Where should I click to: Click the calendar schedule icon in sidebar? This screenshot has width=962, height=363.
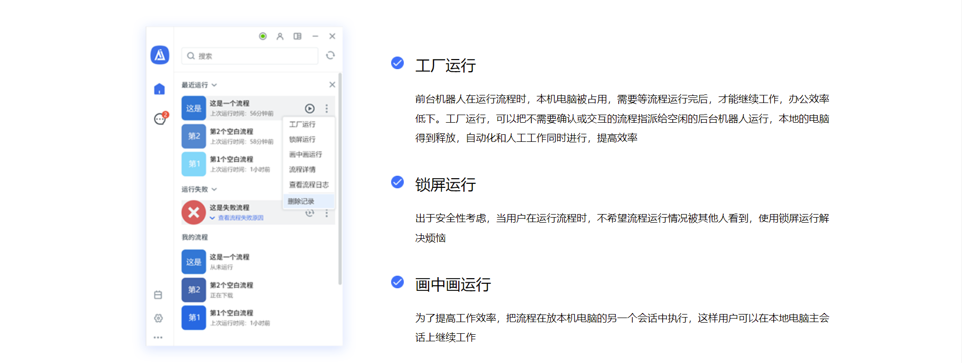pos(158,295)
